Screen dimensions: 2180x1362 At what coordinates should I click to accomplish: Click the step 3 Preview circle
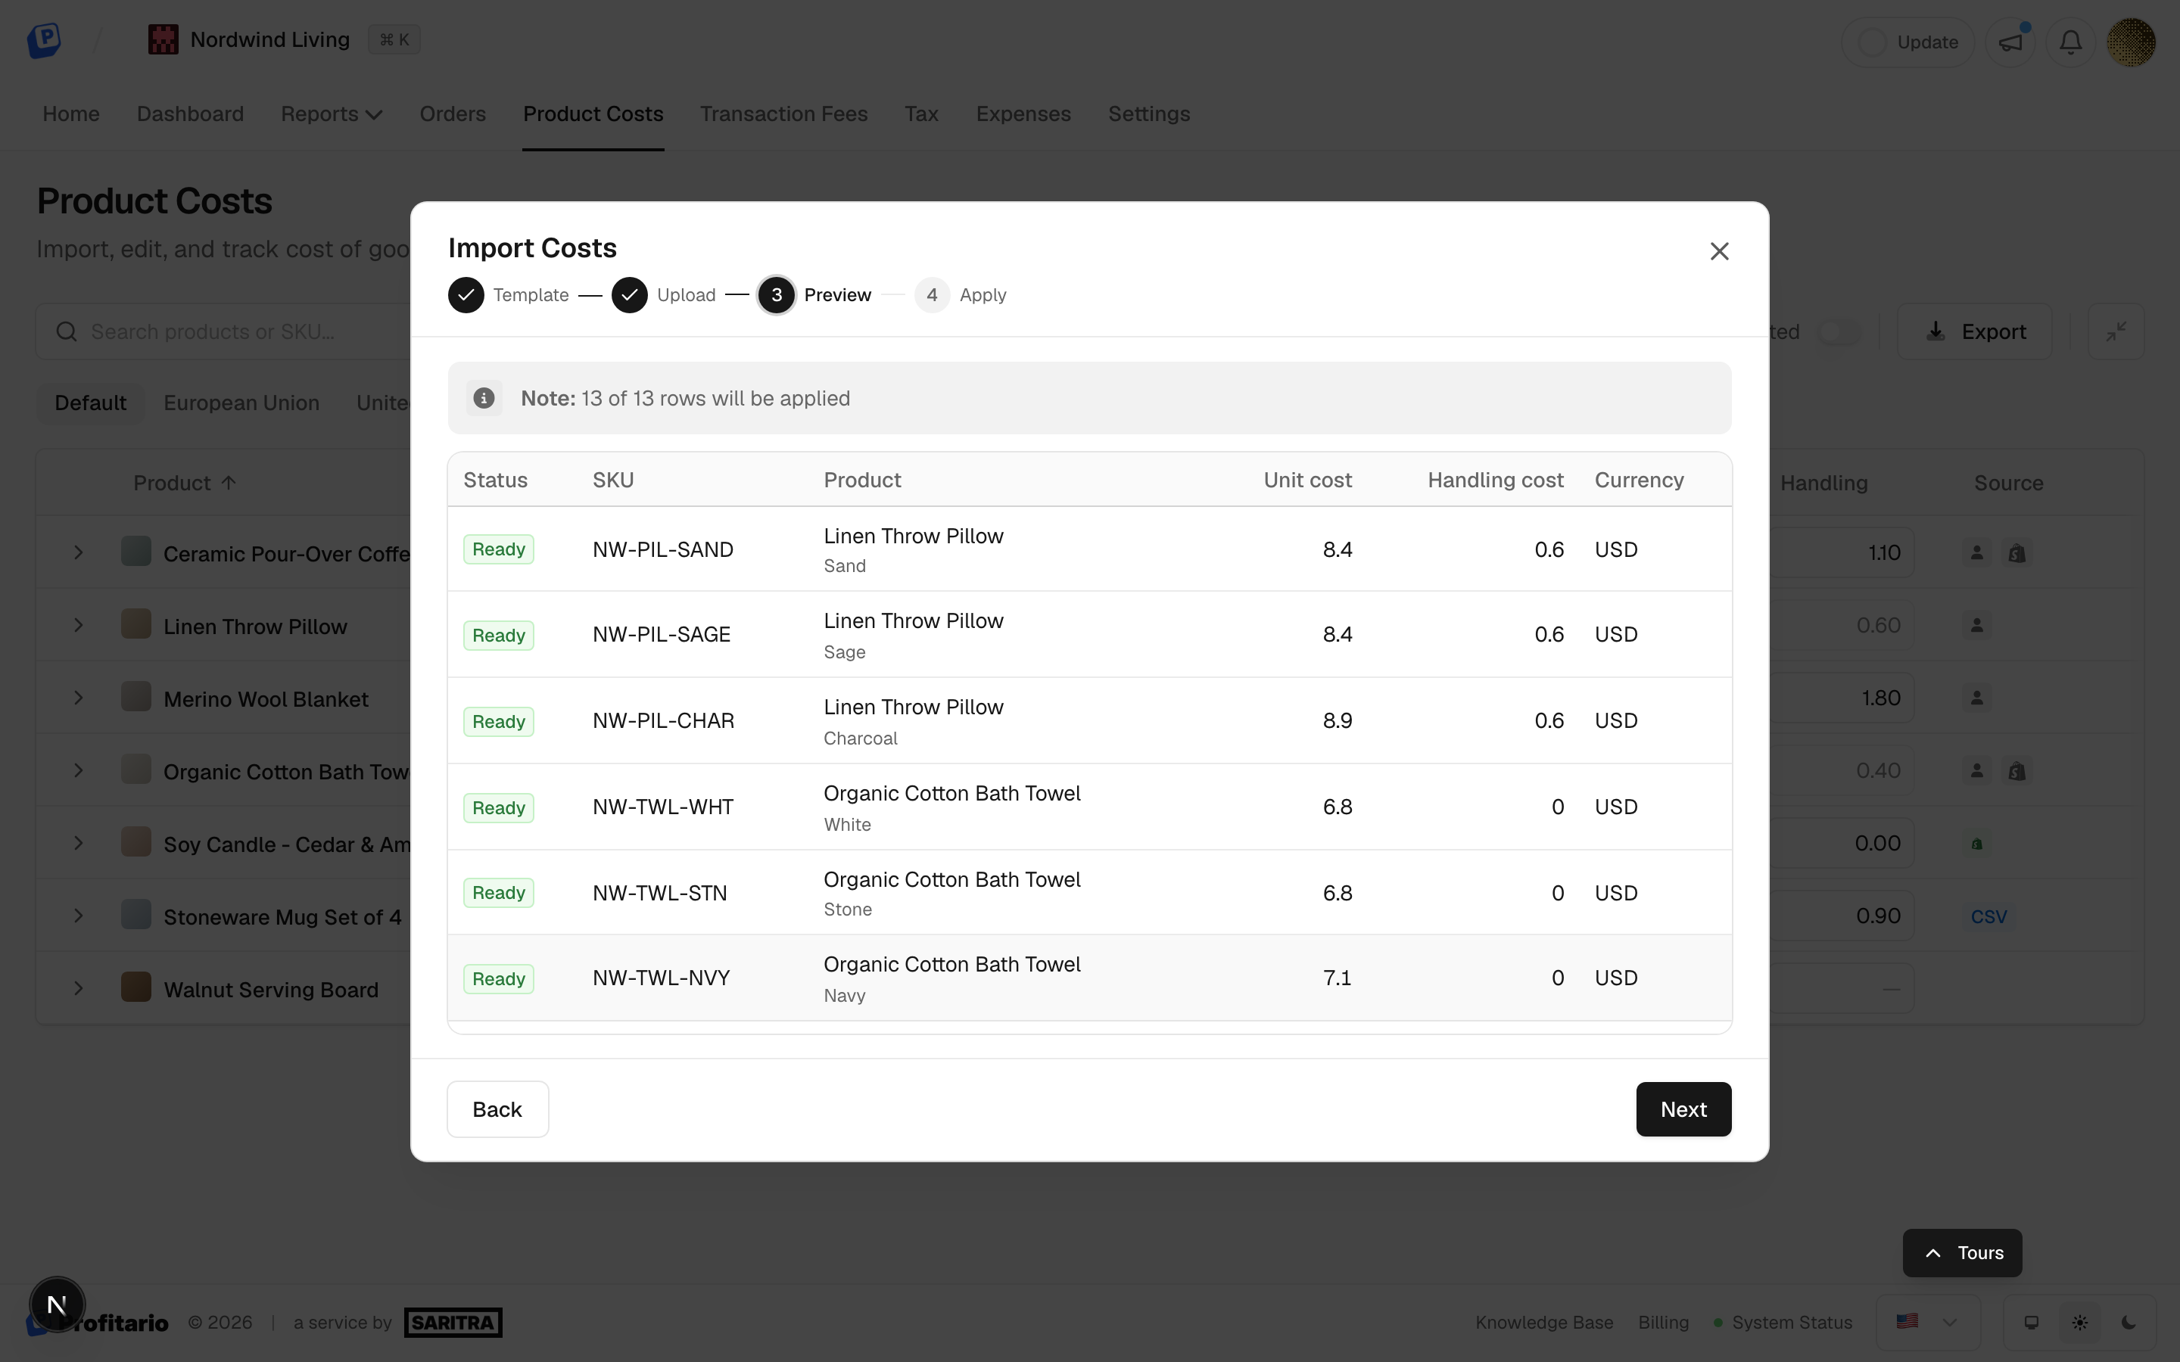click(776, 294)
